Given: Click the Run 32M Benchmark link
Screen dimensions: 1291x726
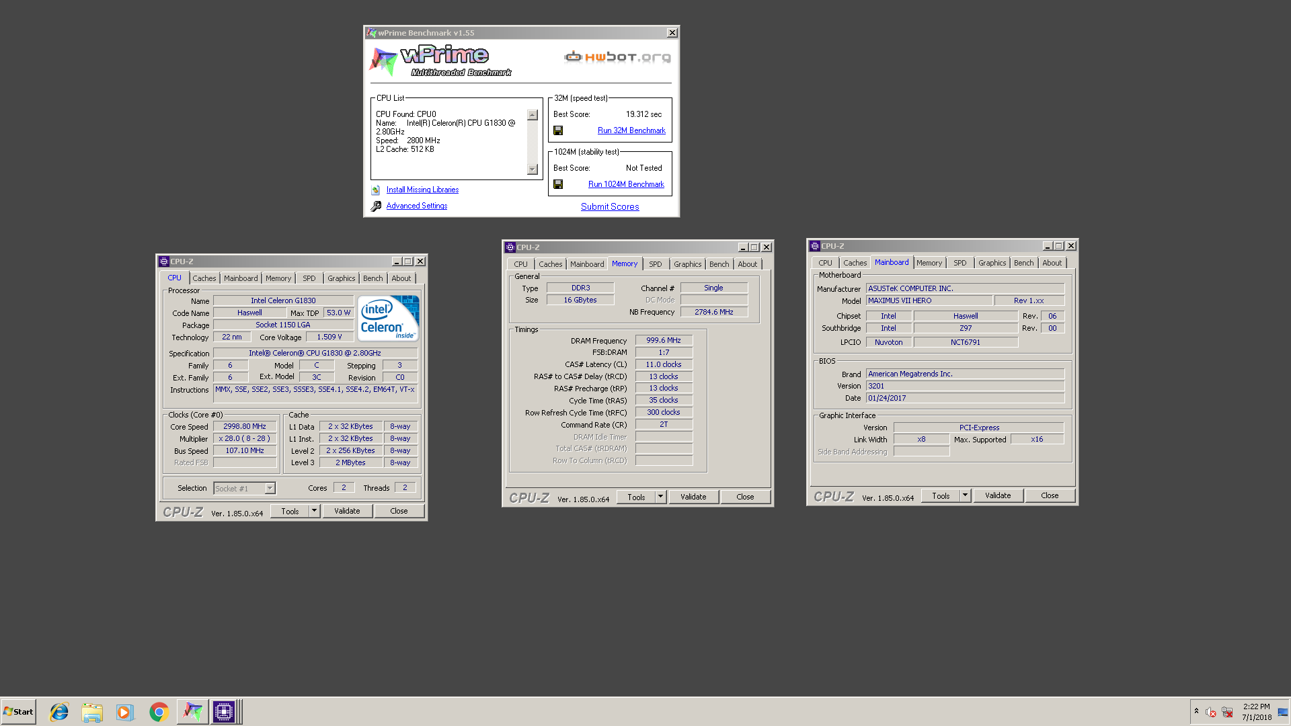Looking at the screenshot, I should [x=631, y=130].
